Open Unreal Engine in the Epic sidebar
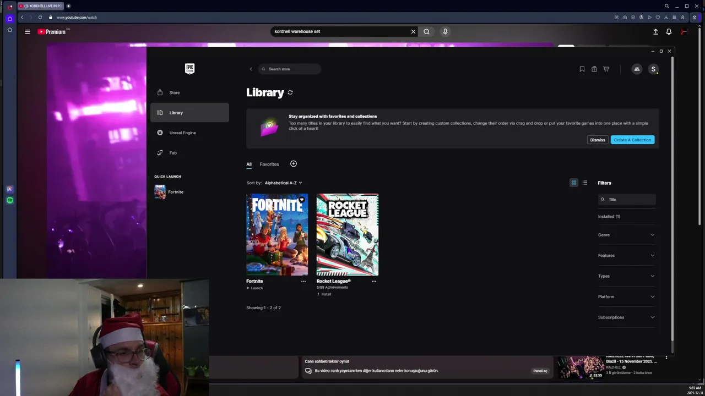 (x=189, y=133)
